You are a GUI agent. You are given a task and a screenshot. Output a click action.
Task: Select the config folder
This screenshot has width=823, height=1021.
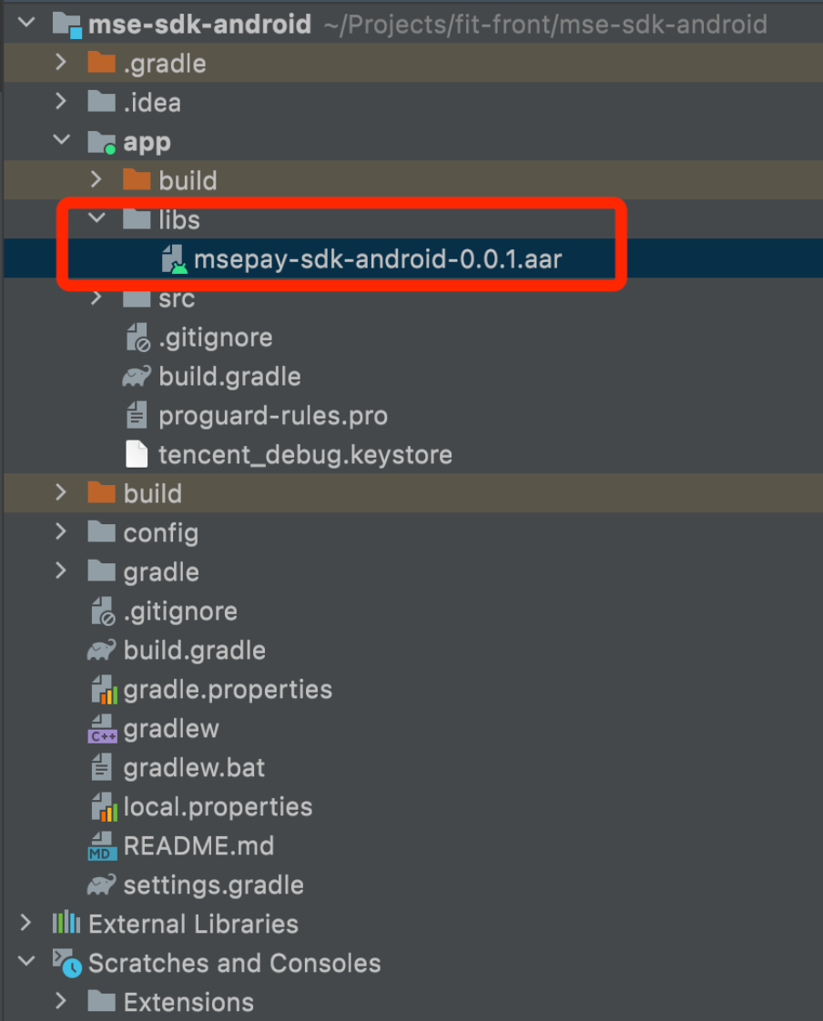point(160,533)
